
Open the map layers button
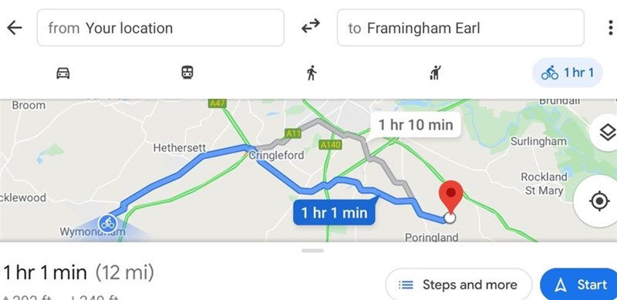pos(606,133)
